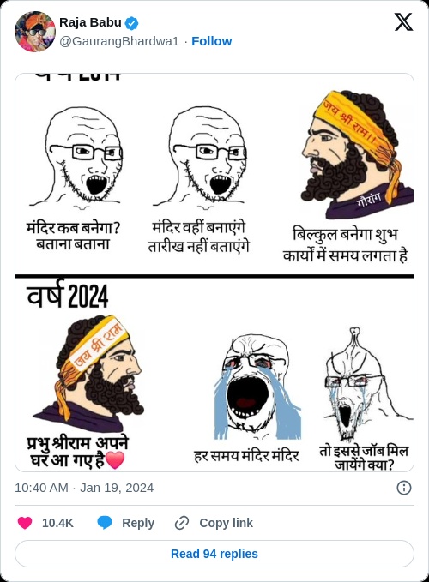This screenshot has width=429, height=582.
Task: Click the X logo icon
Action: coord(403,22)
